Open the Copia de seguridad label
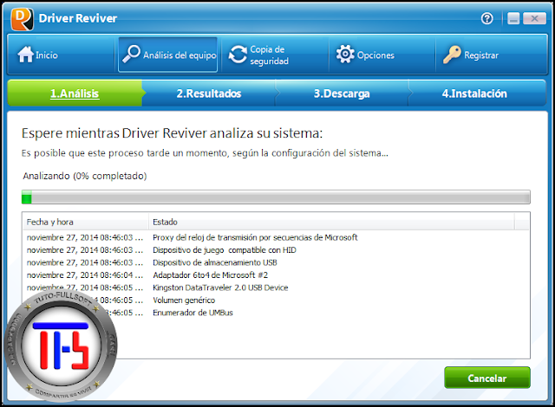This screenshot has height=407, width=555. coord(270,55)
